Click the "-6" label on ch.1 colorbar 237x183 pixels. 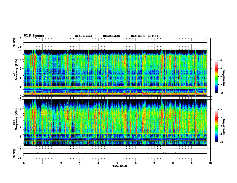click(221, 60)
